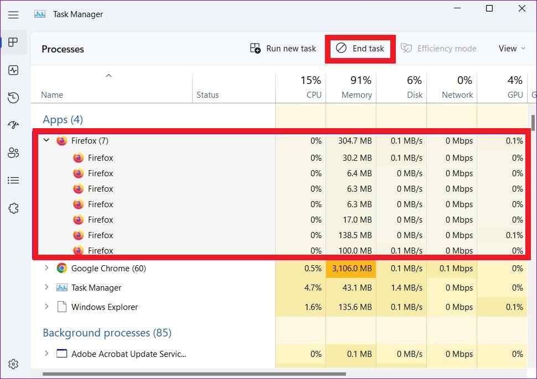Click the Google Chrome app icon
This screenshot has width=537, height=379.
62,269
